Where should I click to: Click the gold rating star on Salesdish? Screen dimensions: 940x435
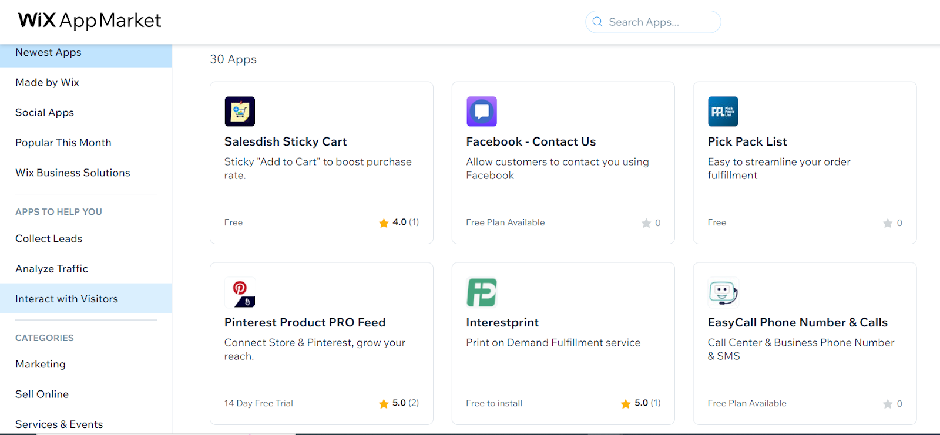[384, 222]
